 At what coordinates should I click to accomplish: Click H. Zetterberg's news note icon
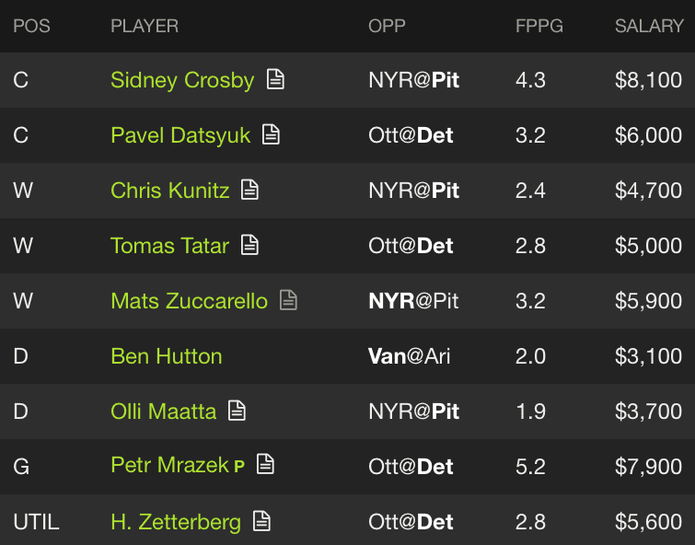[x=261, y=521]
